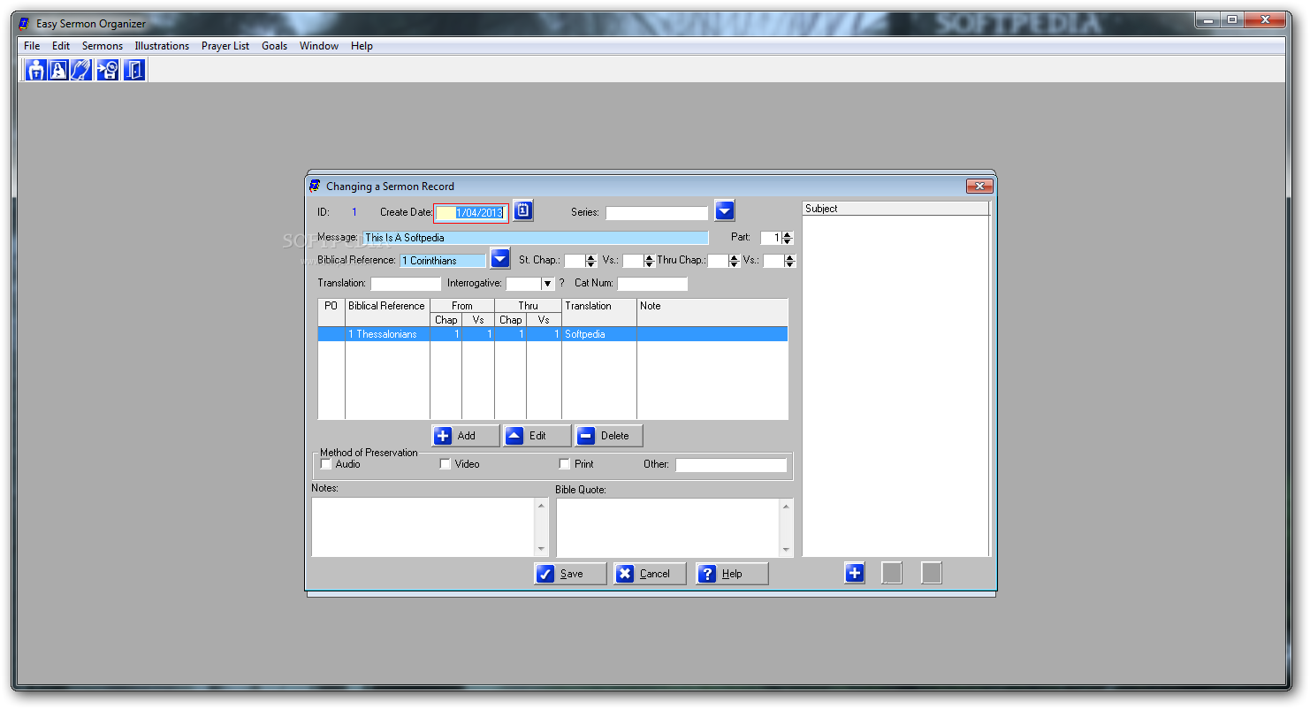The width and height of the screenshot is (1310, 709).
Task: Click the Edit reference button
Action: [537, 436]
